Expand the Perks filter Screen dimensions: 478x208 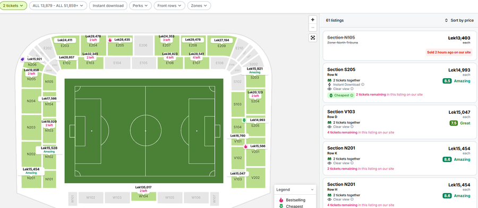tap(140, 5)
